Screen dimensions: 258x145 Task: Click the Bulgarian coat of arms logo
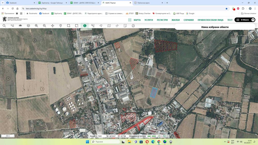(5, 19)
